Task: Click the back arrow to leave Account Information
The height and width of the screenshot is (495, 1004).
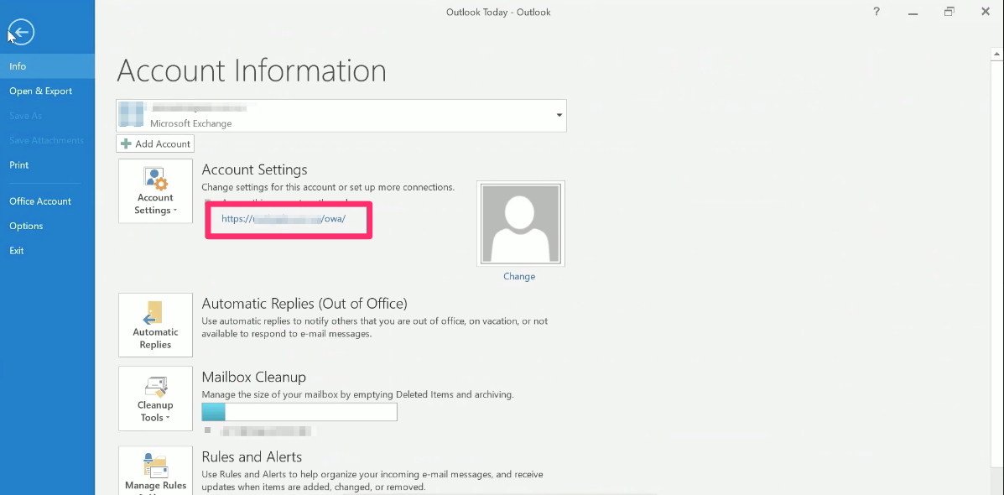Action: (x=20, y=32)
